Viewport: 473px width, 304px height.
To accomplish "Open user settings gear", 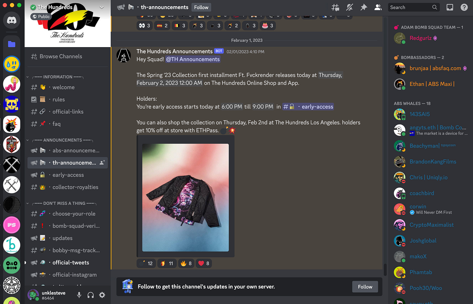I will click(x=102, y=295).
